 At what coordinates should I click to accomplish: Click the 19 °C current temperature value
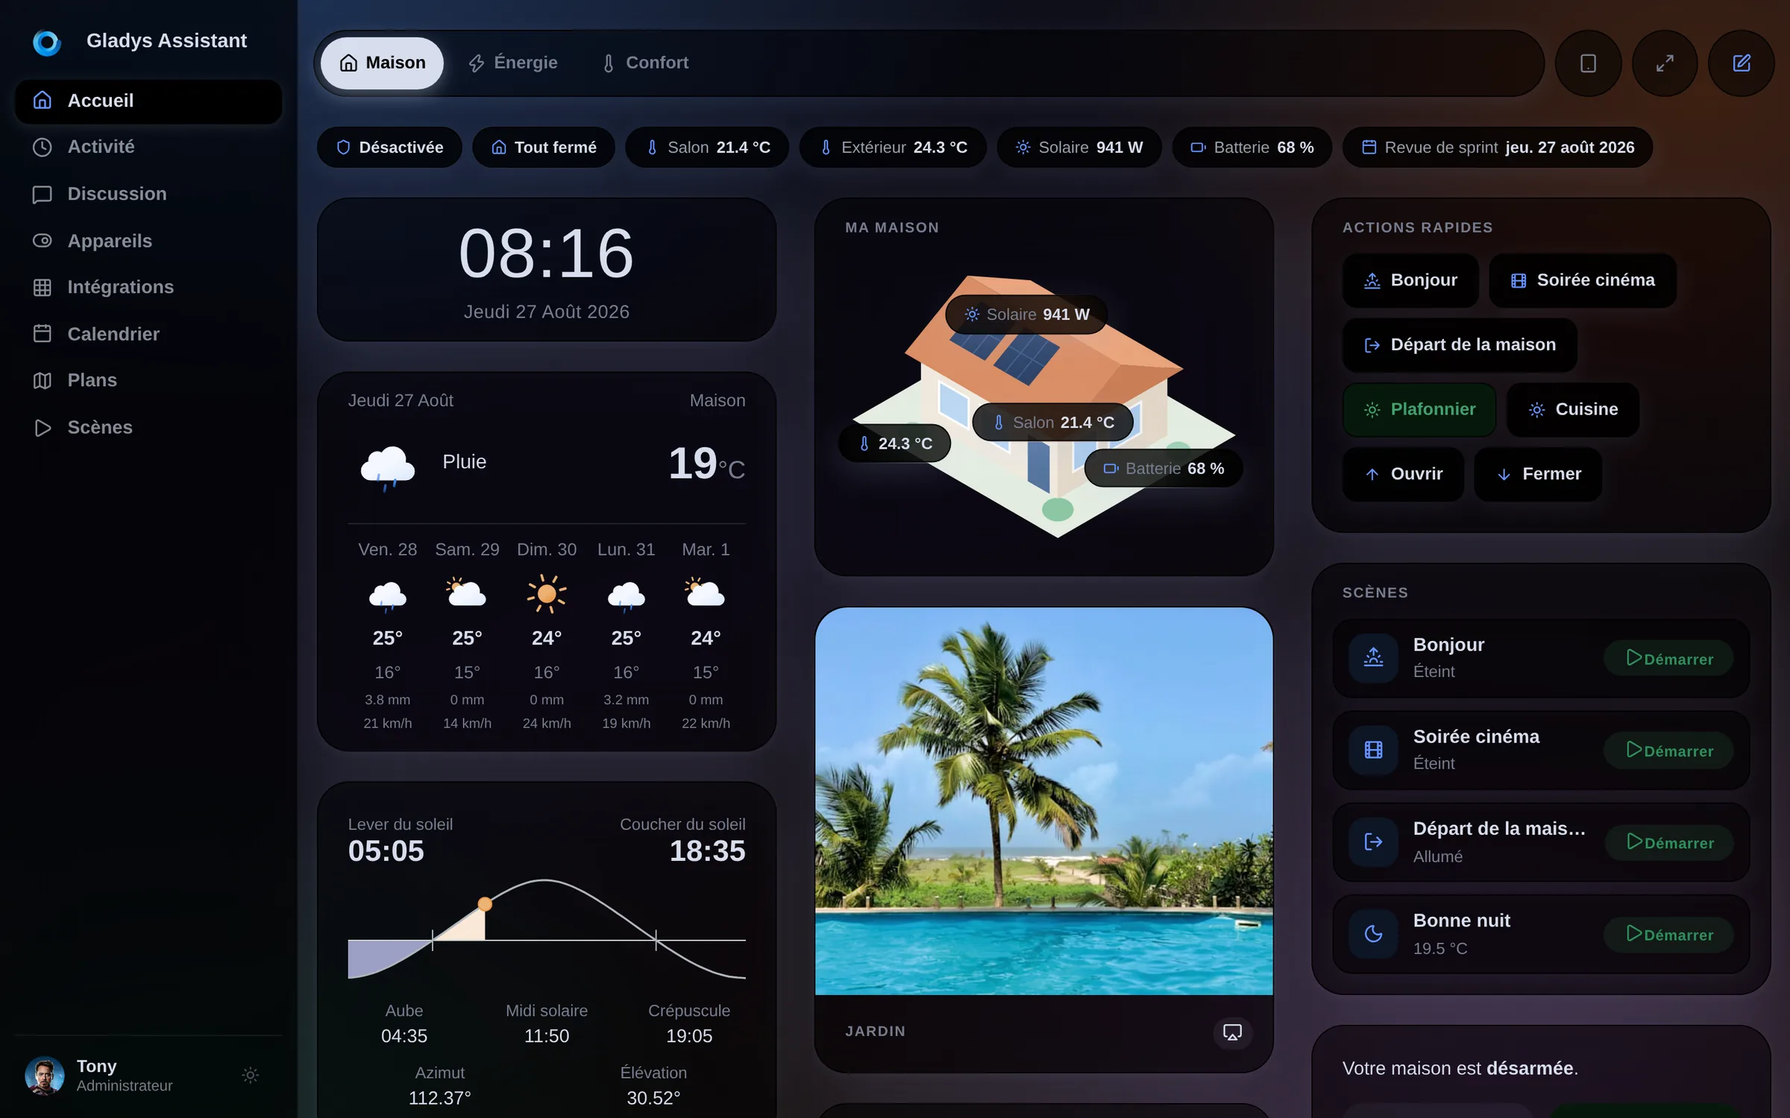coord(706,464)
